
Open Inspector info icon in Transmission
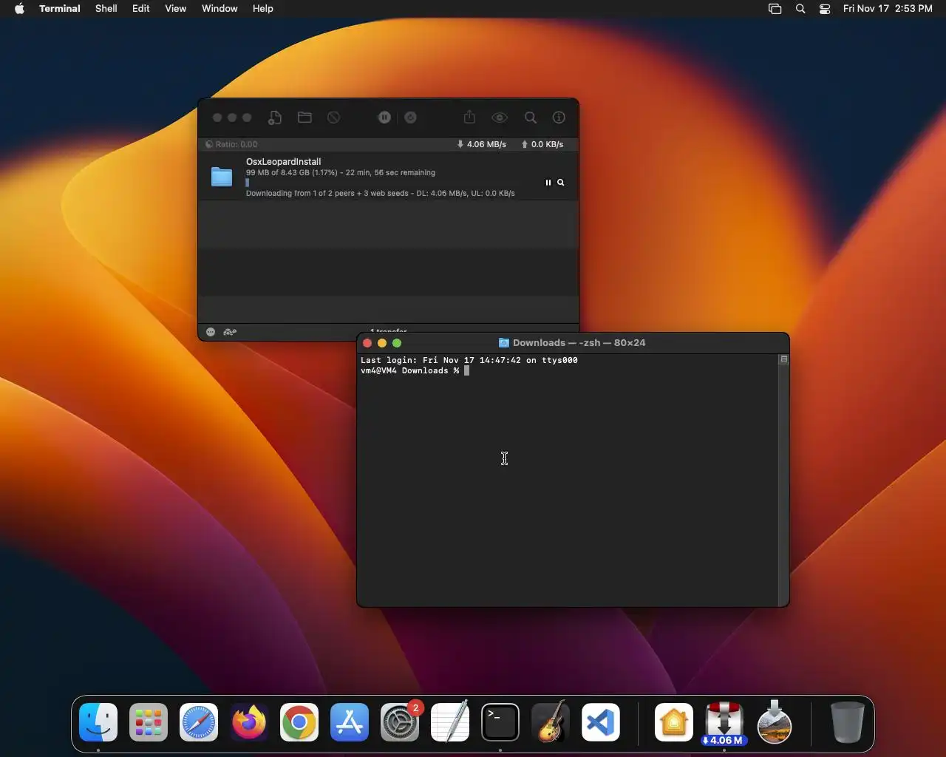559,118
